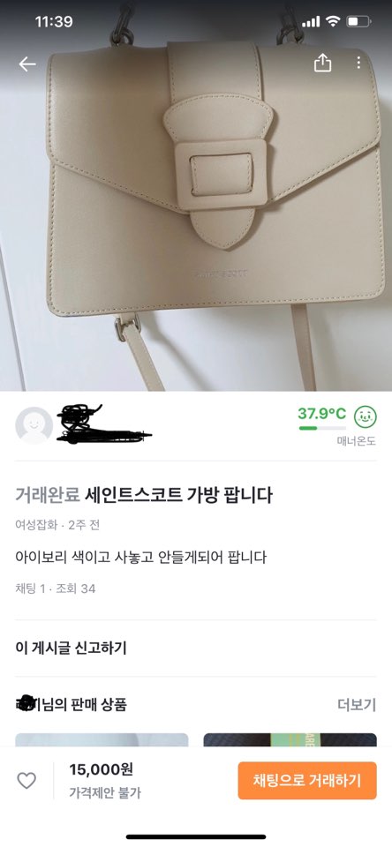
Task: Tap the back arrow icon
Action: (27, 64)
